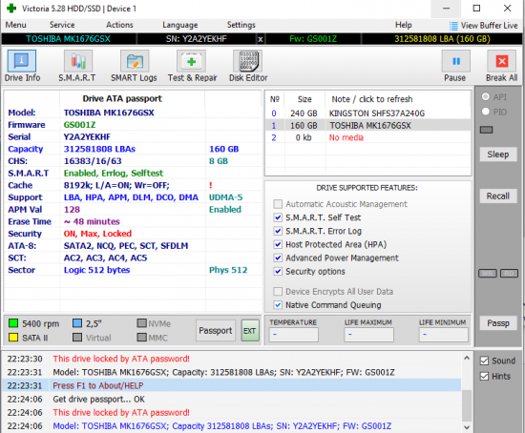The width and height of the screenshot is (525, 433).
Task: Select the API radio button
Action: (486, 96)
